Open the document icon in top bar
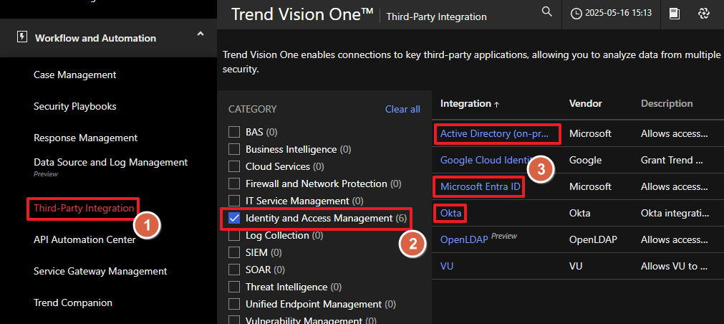724x324 pixels. tap(675, 13)
